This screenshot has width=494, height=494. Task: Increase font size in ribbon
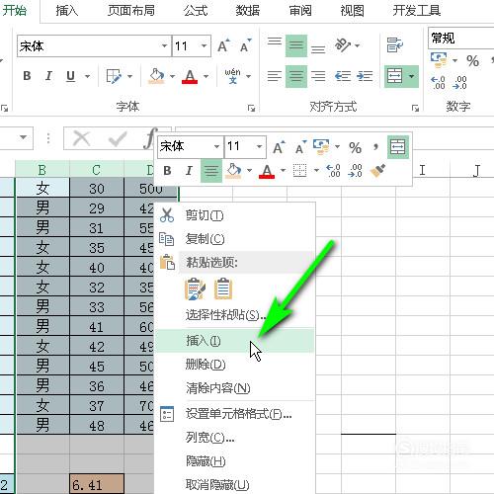223,45
